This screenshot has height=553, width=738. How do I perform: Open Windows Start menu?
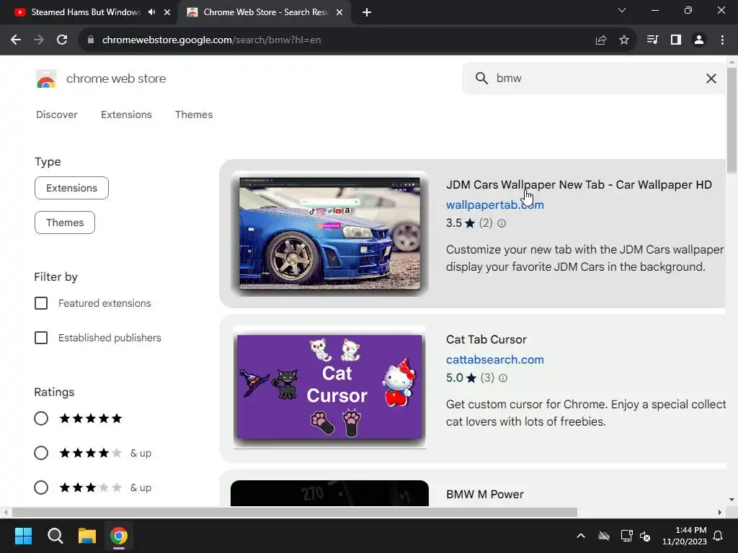(x=23, y=536)
